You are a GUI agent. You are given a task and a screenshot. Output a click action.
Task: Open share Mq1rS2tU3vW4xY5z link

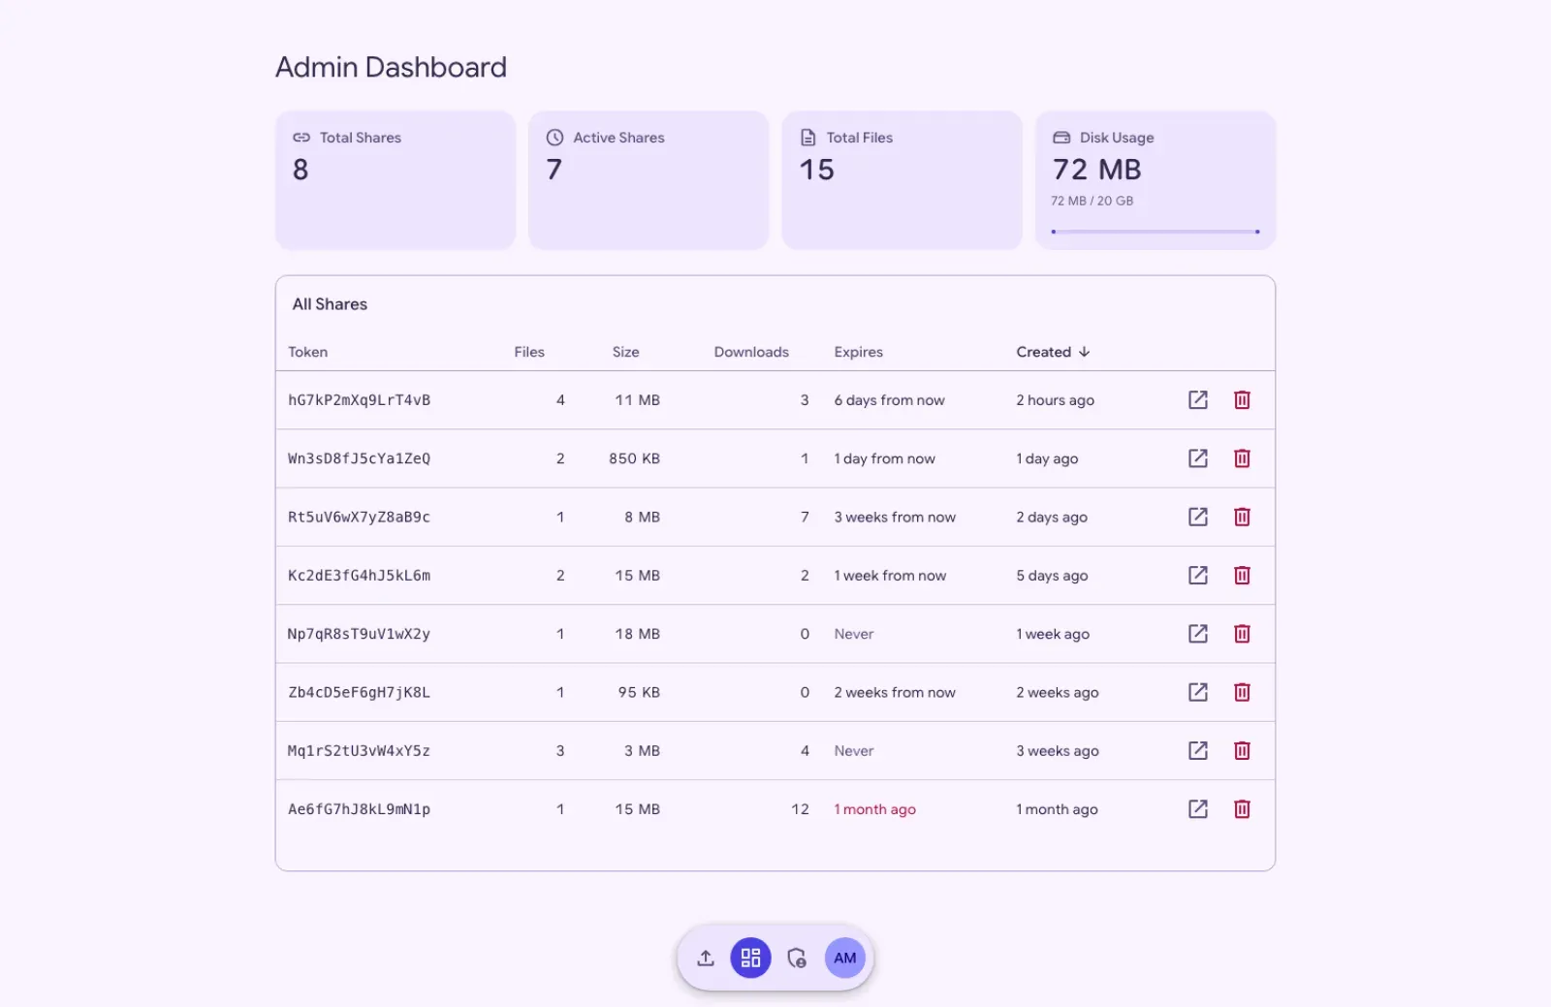click(1198, 750)
